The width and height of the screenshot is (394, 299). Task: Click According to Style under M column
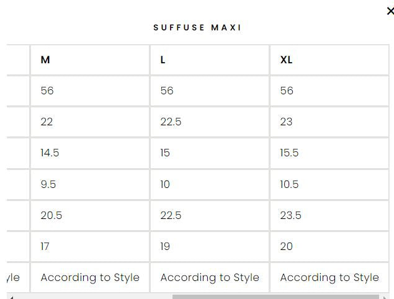coord(90,277)
